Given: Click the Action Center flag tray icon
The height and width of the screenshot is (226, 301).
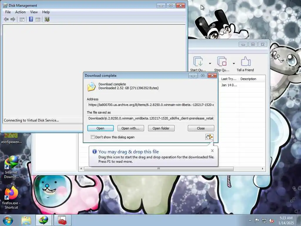Looking at the screenshot, I should coord(257,220).
